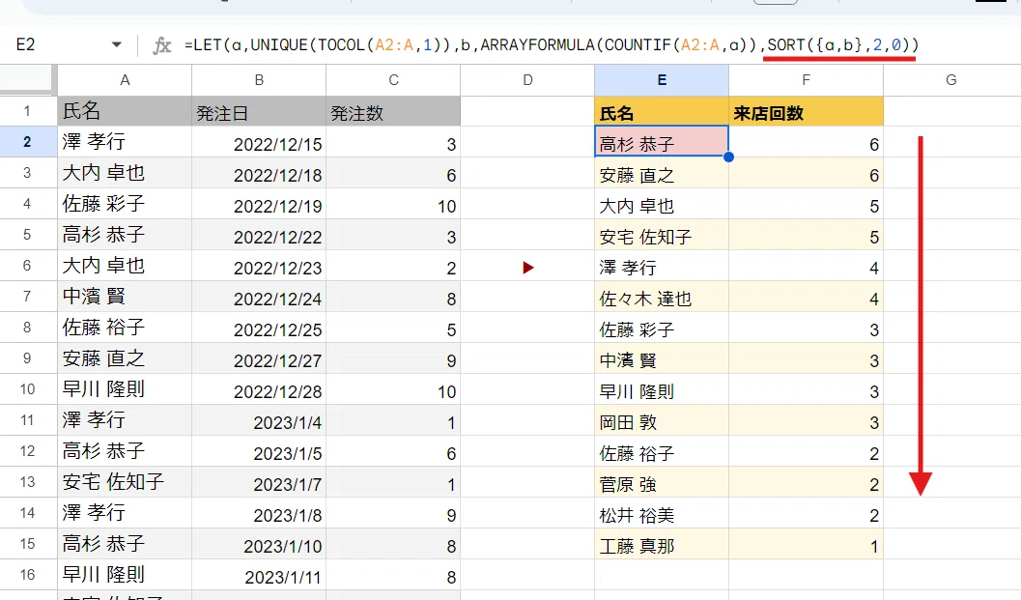Screen dimensions: 1021x600
Task: Select column F header
Action: click(x=807, y=80)
